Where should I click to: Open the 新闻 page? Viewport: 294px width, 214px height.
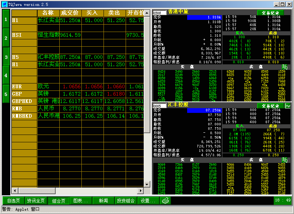point(103,201)
